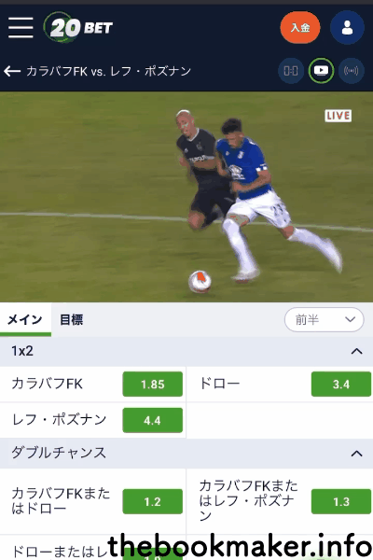Choose カラバフFKまたはドロー odds 1.2
The width and height of the screenshot is (373, 560).
(152, 501)
